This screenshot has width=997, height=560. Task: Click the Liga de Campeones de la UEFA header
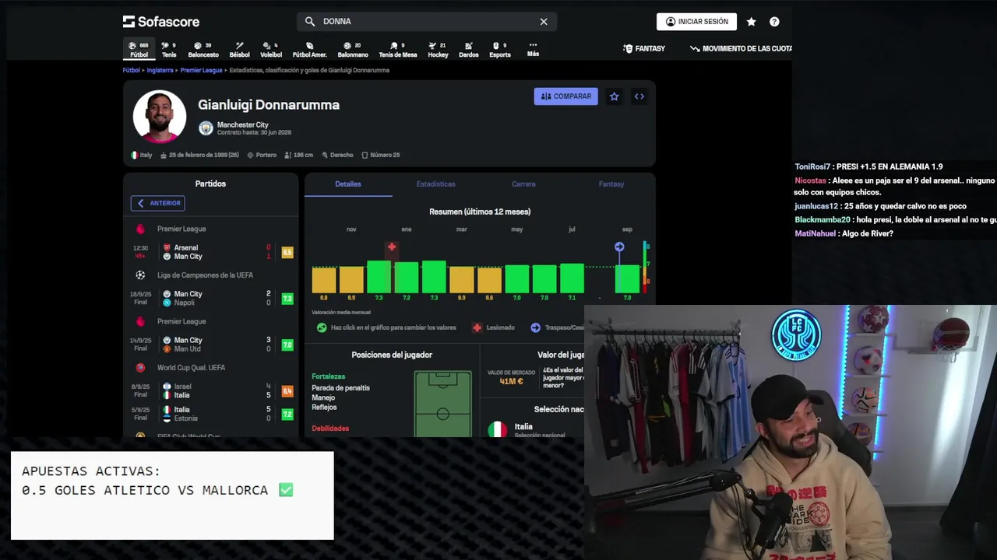click(205, 275)
